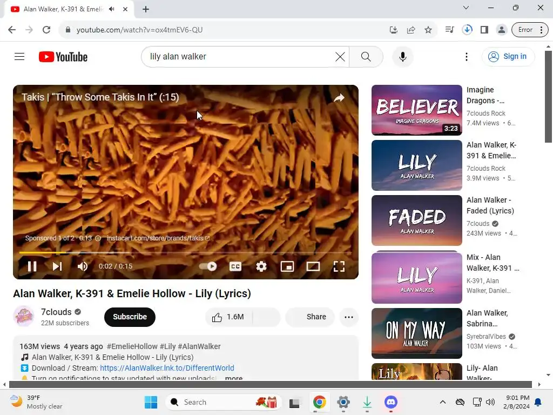
Task: Open the 7clouds channel avatar
Action: [x=24, y=316]
